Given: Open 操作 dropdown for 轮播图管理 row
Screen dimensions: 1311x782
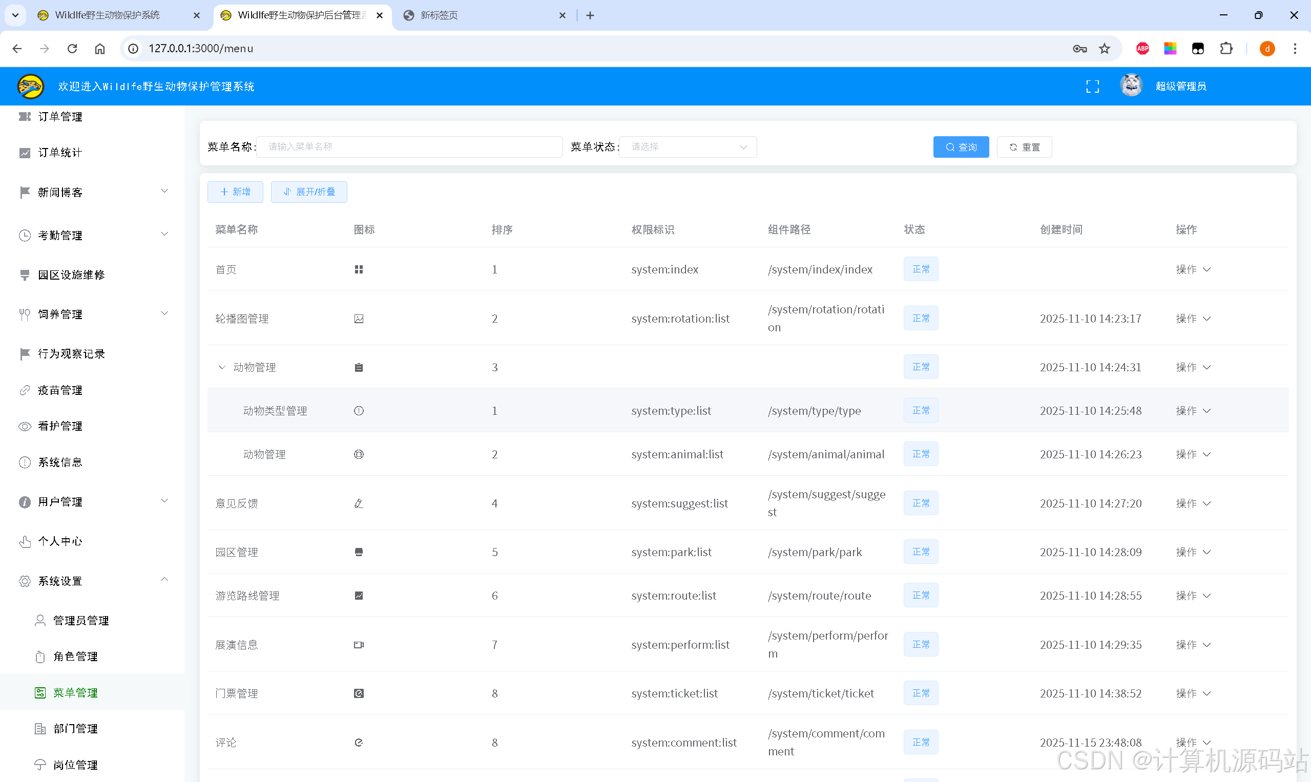Looking at the screenshot, I should coord(1193,319).
